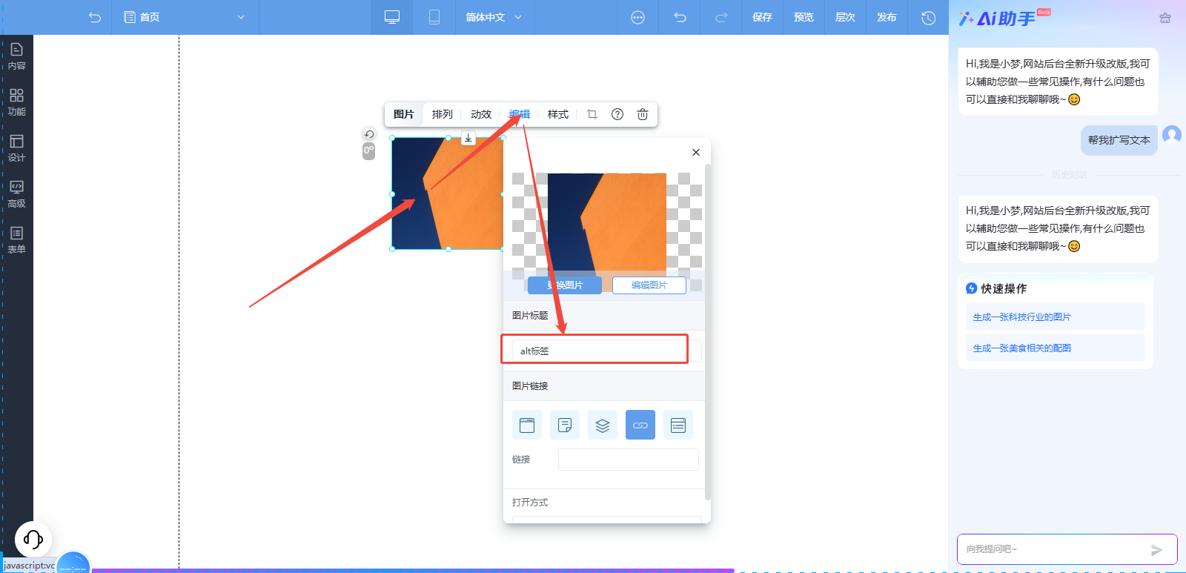Click 生成一张科技行业的图片 quick action
The width and height of the screenshot is (1186, 573).
click(1056, 317)
